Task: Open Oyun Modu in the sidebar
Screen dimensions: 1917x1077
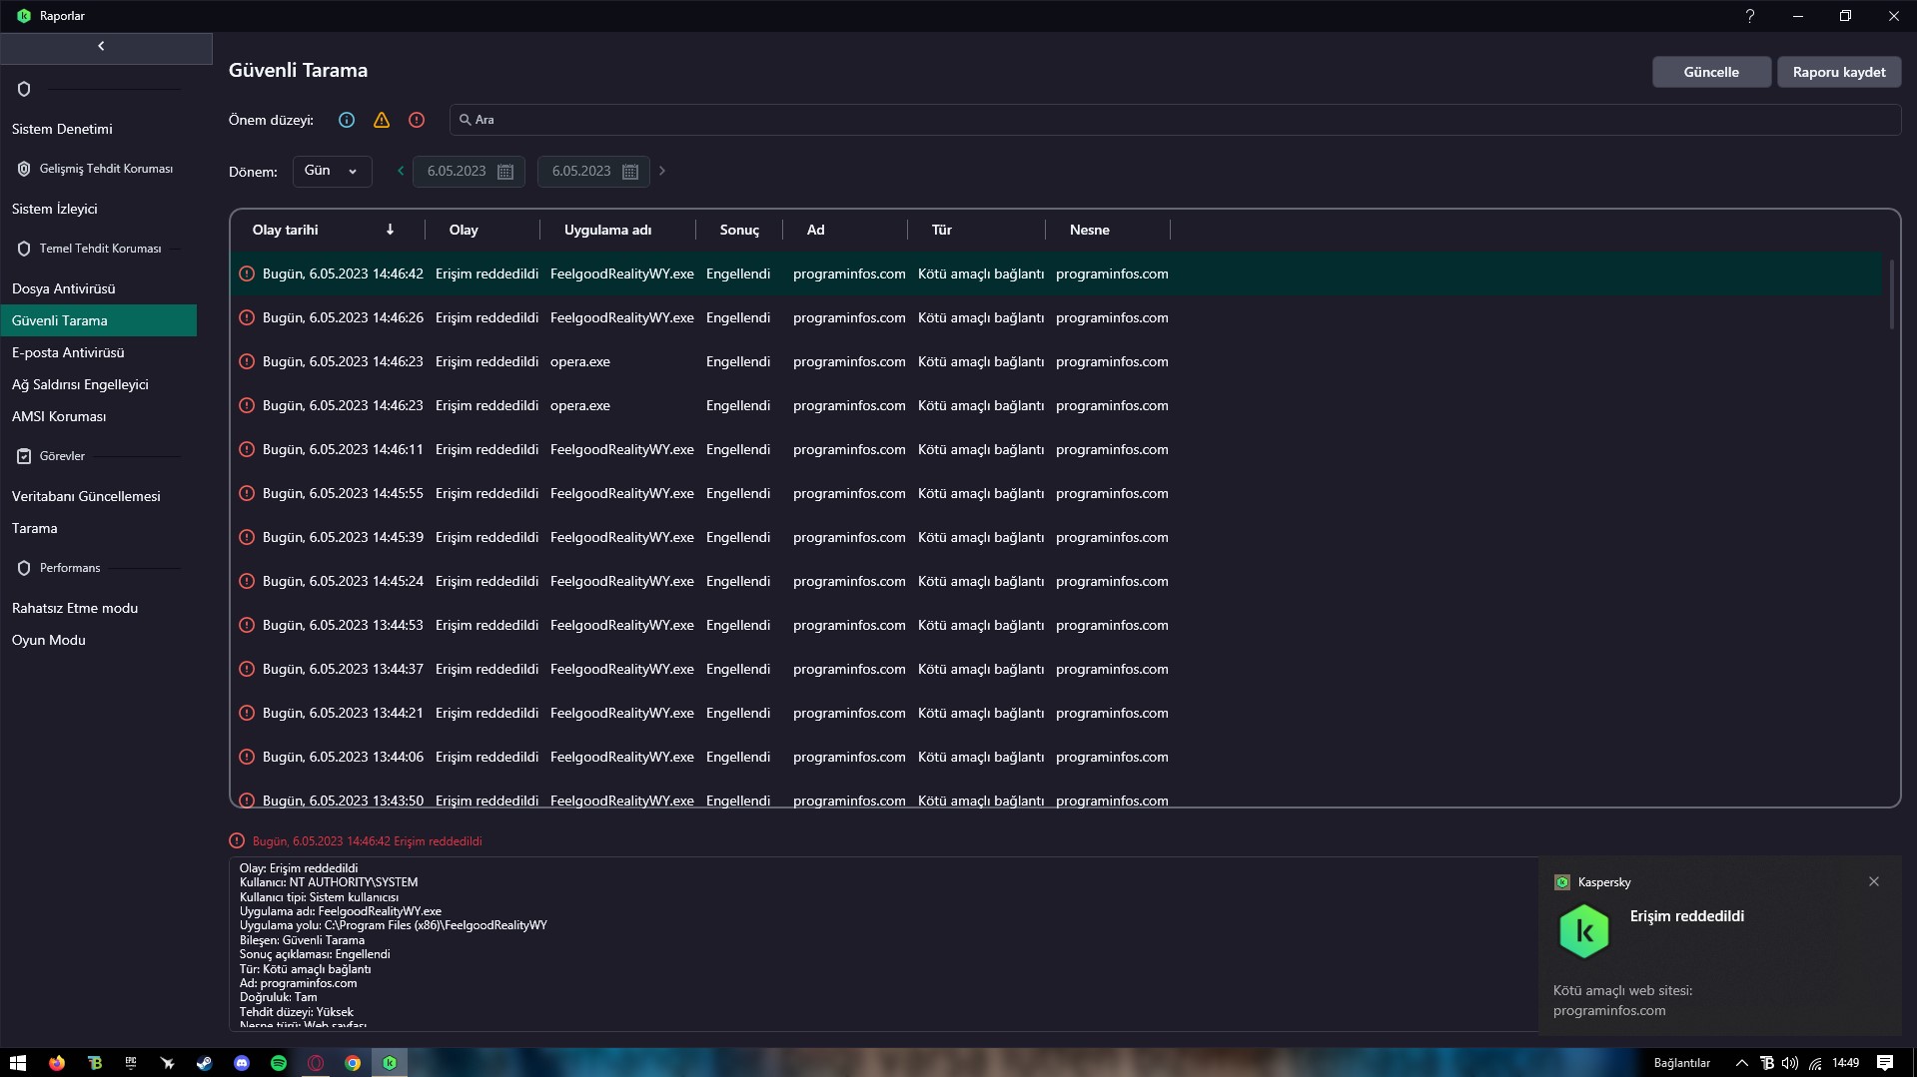Action: pos(49,640)
